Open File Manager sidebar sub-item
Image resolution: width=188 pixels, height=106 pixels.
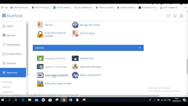click(x=7, y=82)
